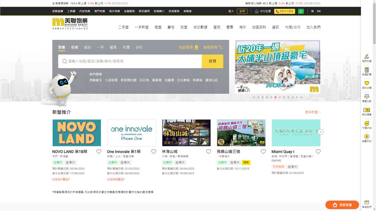
Task: Switch language to EN
Action: point(319,11)
